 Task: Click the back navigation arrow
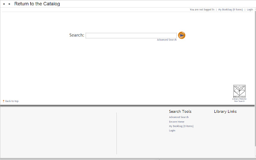click(x=4, y=4)
